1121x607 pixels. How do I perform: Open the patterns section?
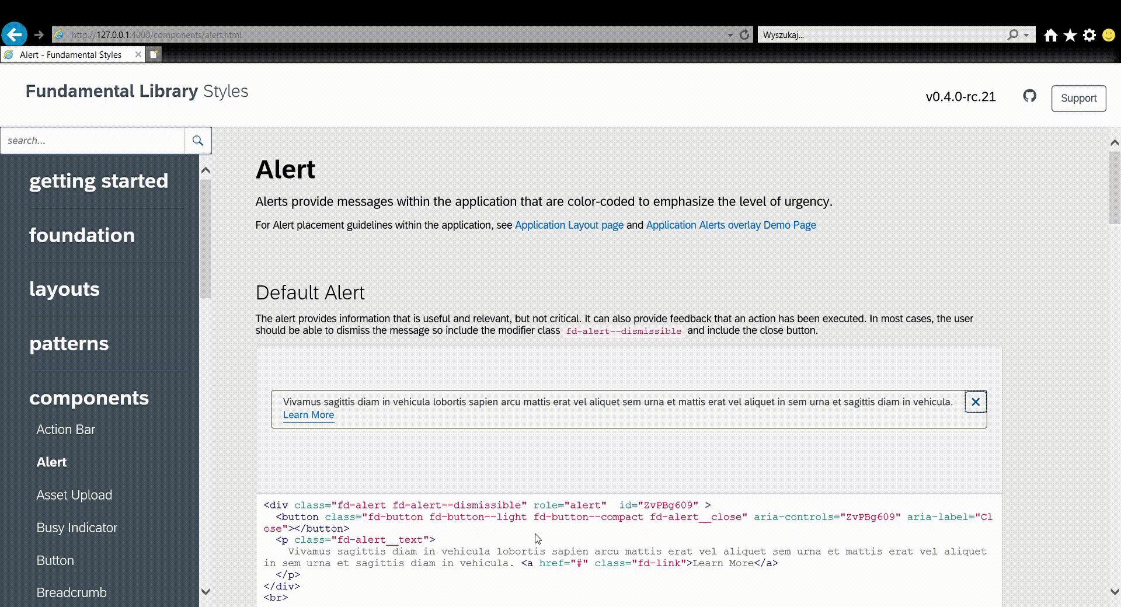69,344
